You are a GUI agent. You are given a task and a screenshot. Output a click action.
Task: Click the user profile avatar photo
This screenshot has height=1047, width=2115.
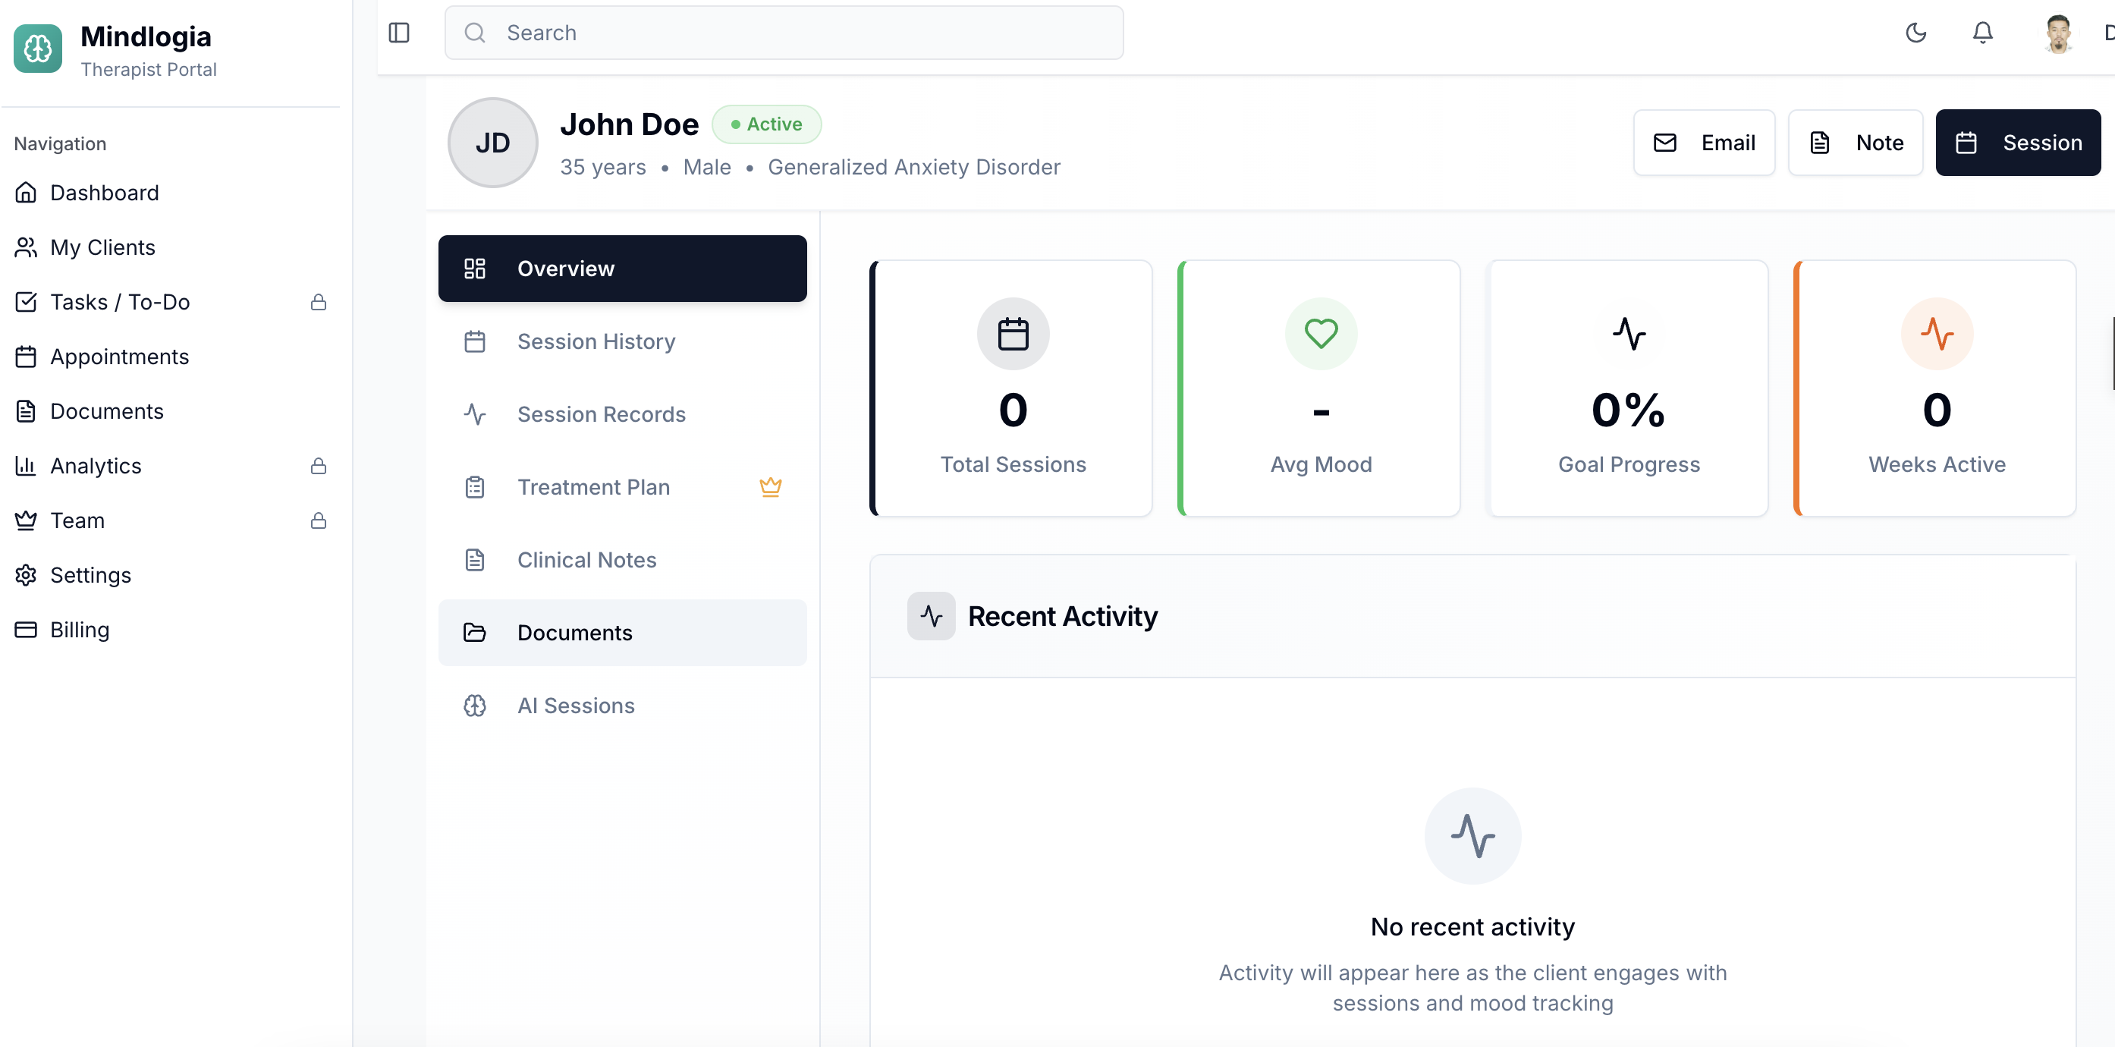pos(2057,33)
